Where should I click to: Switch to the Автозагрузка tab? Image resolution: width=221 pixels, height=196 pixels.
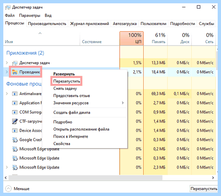[x=124, y=24]
